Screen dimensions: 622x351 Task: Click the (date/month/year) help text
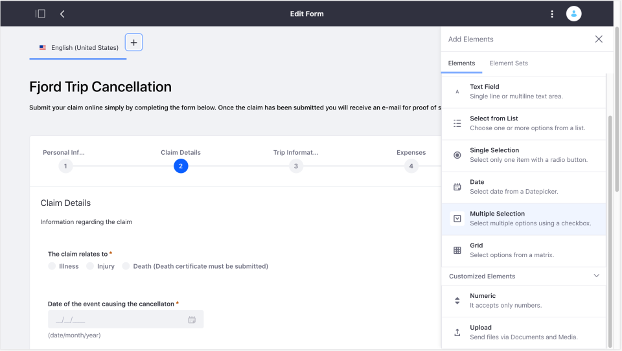click(74, 335)
